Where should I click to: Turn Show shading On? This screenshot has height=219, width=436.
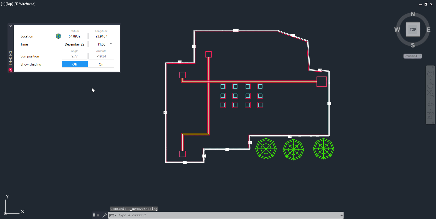(x=101, y=64)
